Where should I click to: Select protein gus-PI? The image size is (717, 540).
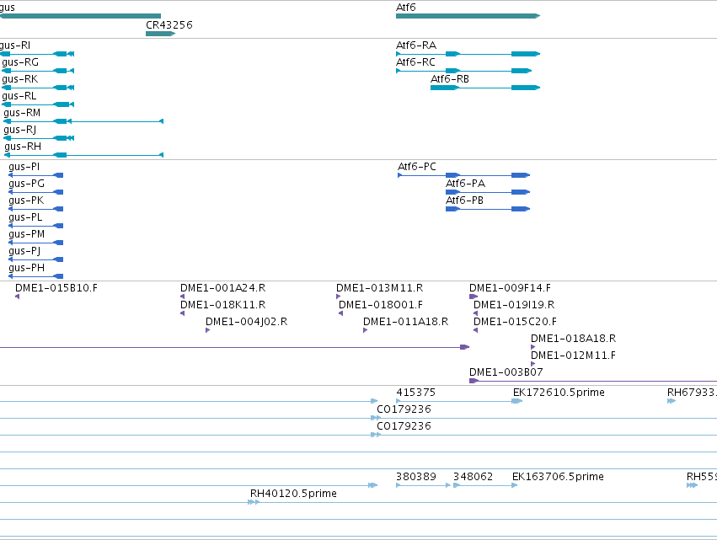(35, 175)
